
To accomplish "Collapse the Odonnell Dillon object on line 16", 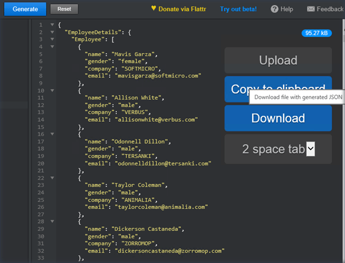I will (52, 134).
